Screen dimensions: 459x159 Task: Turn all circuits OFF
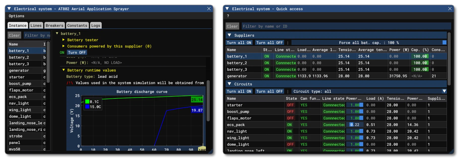click(269, 91)
